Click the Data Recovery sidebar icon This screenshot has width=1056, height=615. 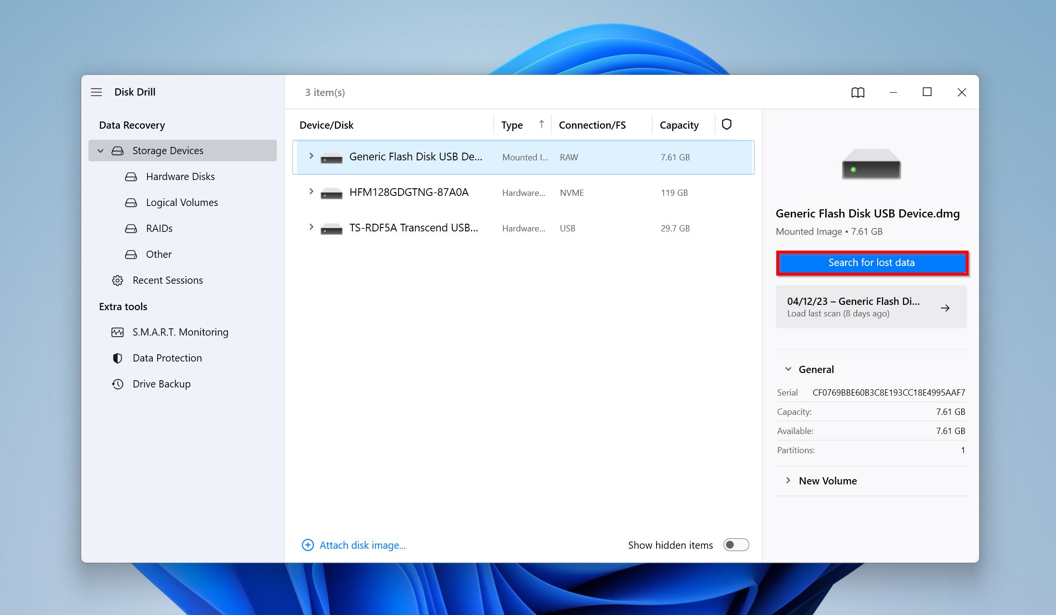(131, 124)
